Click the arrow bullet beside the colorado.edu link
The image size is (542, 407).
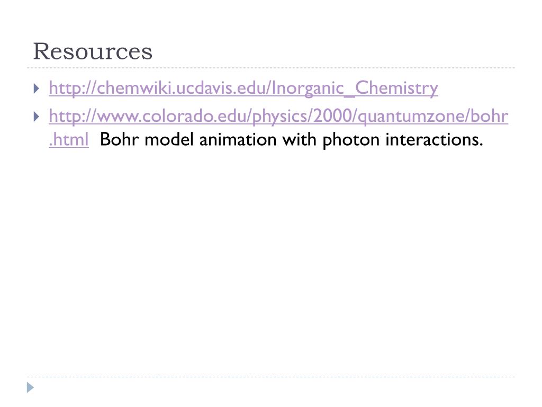click(37, 117)
